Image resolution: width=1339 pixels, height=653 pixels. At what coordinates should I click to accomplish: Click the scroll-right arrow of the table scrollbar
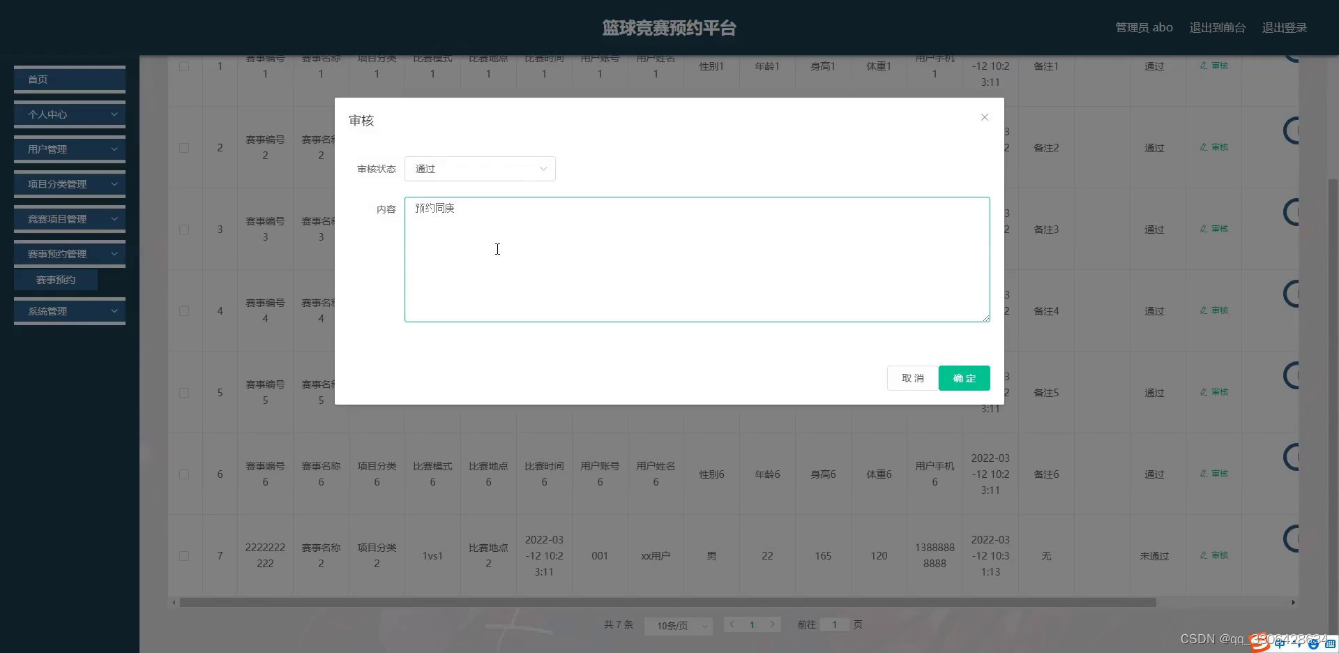[1293, 602]
